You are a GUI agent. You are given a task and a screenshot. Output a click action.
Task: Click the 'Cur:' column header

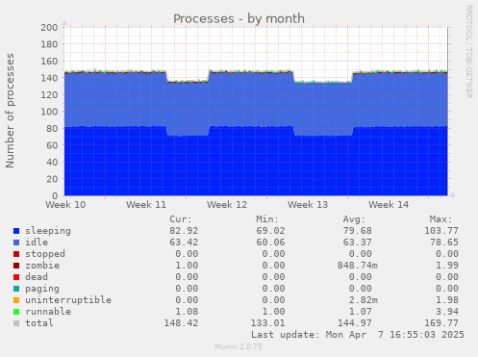(x=181, y=219)
